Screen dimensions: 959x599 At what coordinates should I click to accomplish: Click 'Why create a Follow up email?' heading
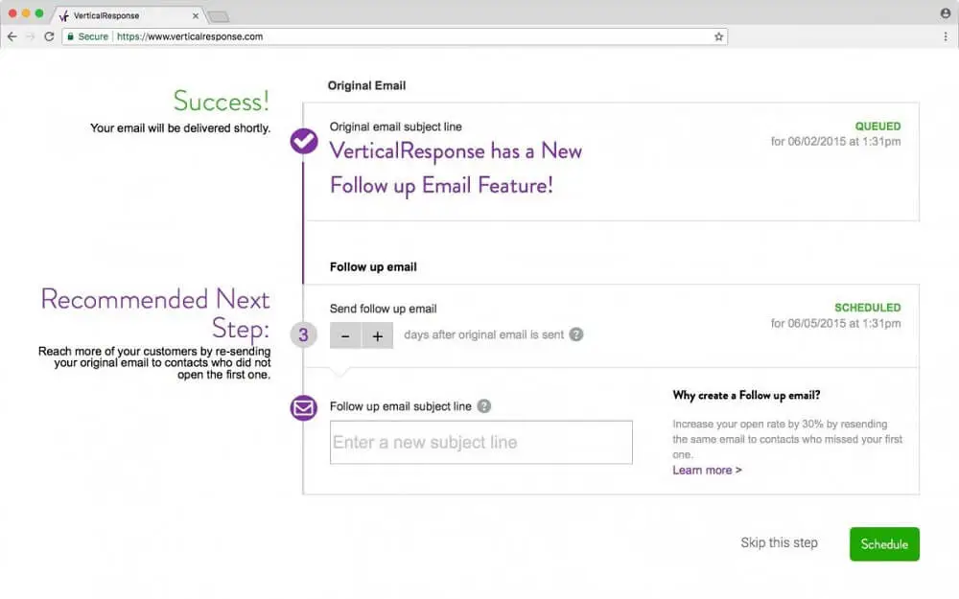click(746, 396)
